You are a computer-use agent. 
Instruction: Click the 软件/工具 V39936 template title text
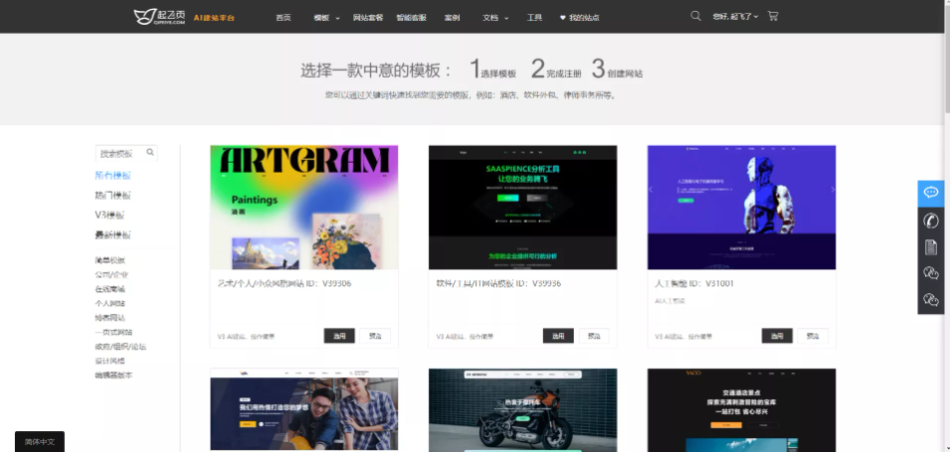pyautogui.click(x=498, y=283)
